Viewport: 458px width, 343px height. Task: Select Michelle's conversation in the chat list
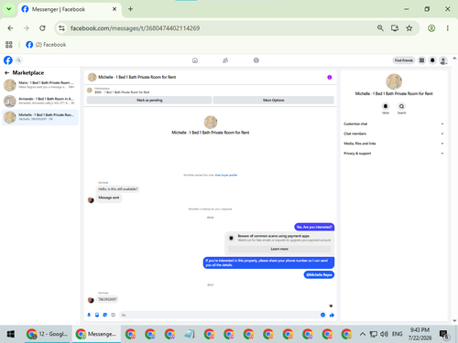(40, 117)
